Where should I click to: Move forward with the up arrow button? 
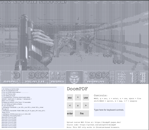[x=78, y=97]
